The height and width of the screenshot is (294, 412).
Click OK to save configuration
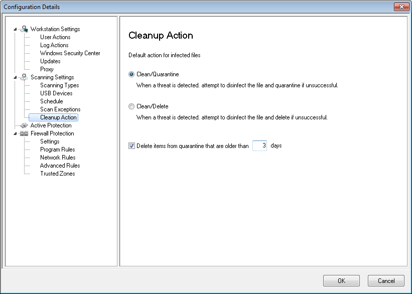tap(341, 281)
